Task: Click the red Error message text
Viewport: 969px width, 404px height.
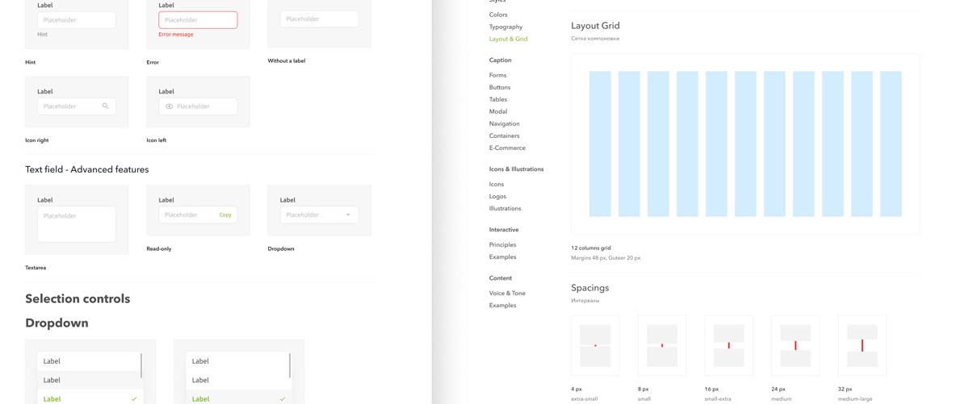Action: coord(176,35)
